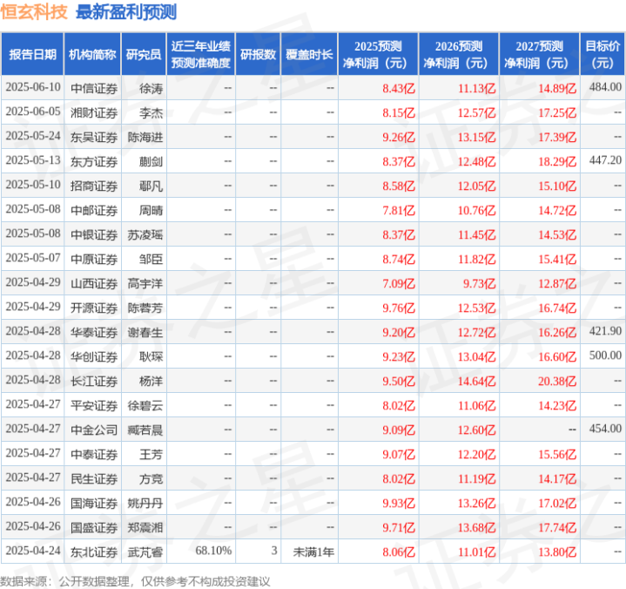Click date 2025-06-05
Screen dimensions: 626x589
(33, 112)
